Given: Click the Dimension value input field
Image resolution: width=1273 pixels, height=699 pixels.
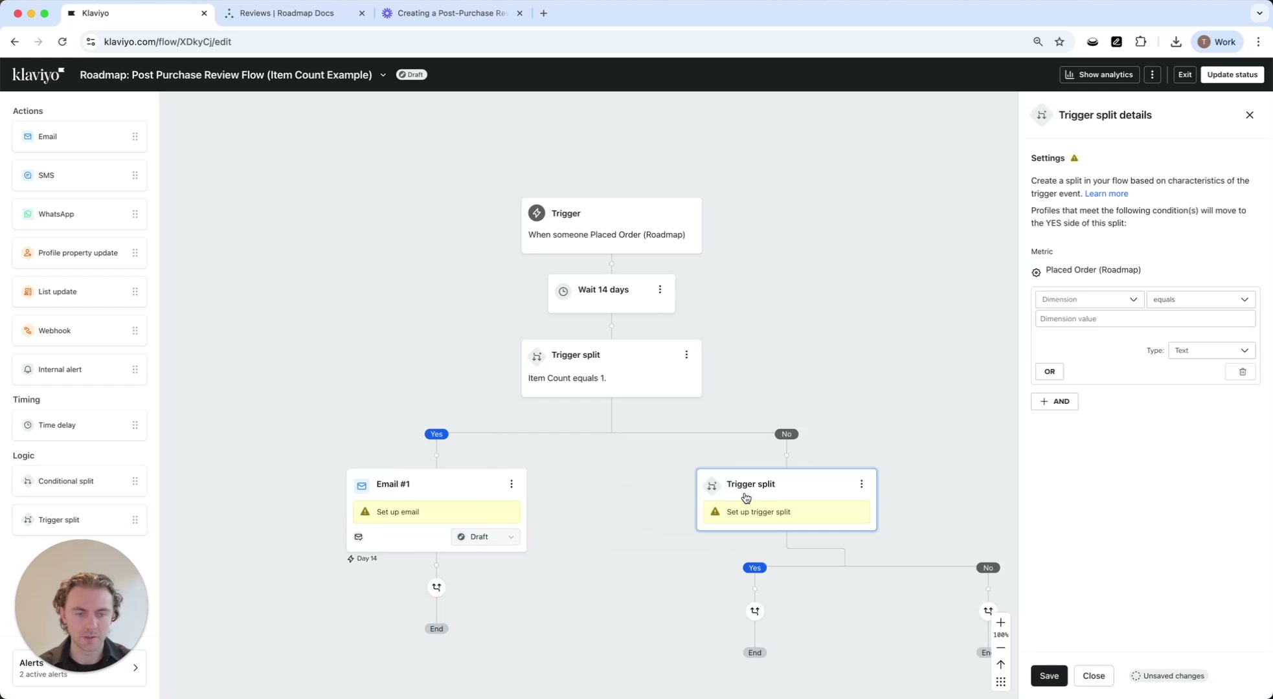Looking at the screenshot, I should [x=1144, y=318].
